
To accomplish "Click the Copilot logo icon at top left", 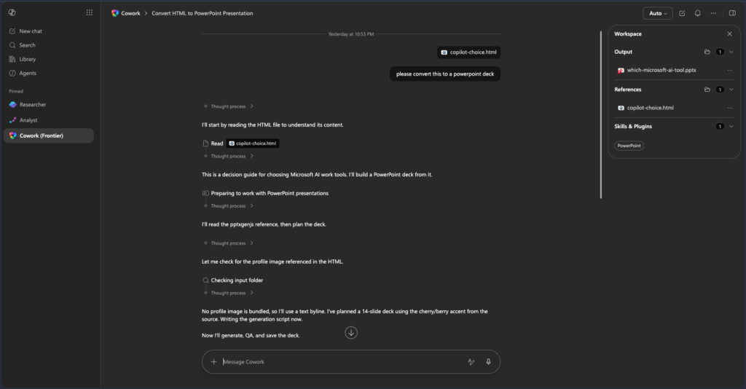I will [12, 12].
